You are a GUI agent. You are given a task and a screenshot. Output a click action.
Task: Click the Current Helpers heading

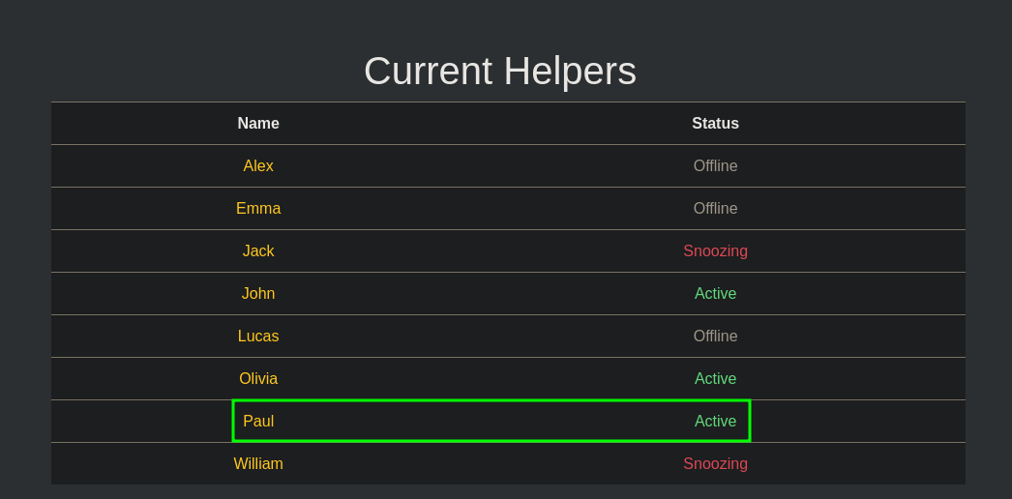pyautogui.click(x=500, y=71)
